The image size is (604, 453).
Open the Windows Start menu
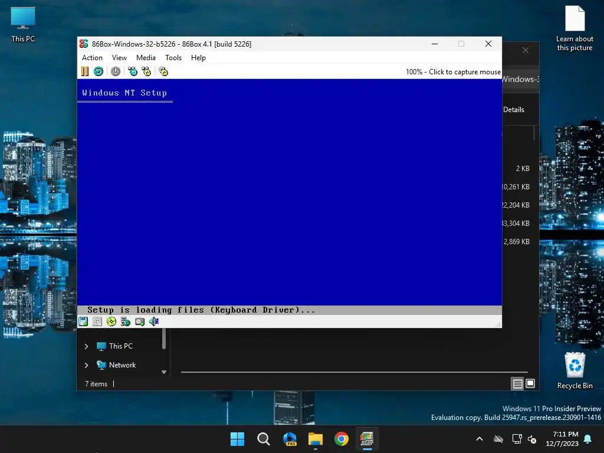237,439
